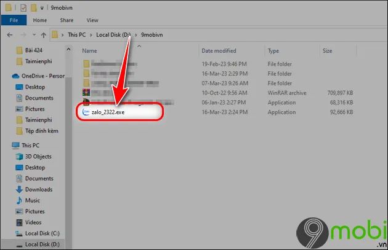Click 10-Oct-22 9:56 AM date cell

point(224,93)
